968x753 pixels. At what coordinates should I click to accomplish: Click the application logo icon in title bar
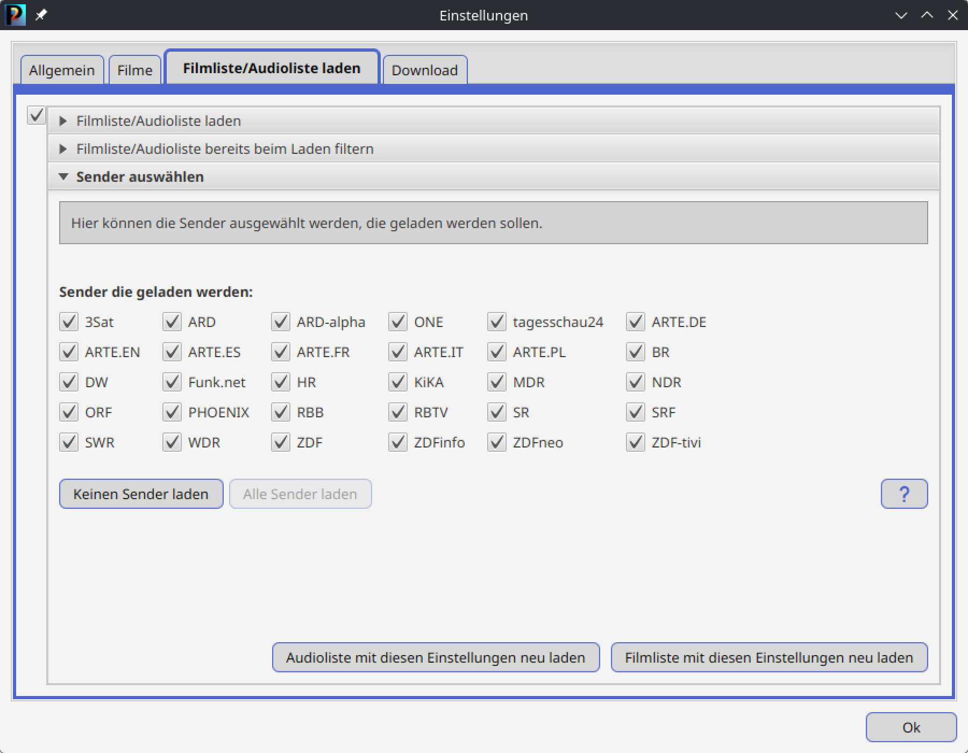coord(15,15)
